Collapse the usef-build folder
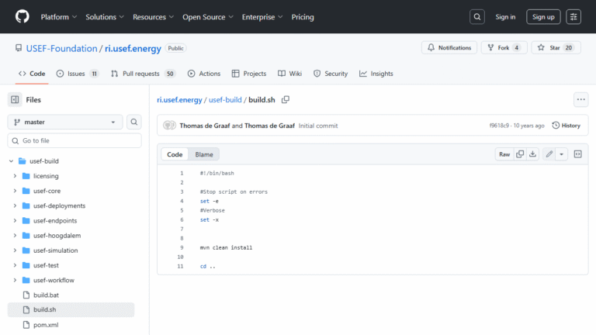This screenshot has width=596, height=335. point(11,161)
